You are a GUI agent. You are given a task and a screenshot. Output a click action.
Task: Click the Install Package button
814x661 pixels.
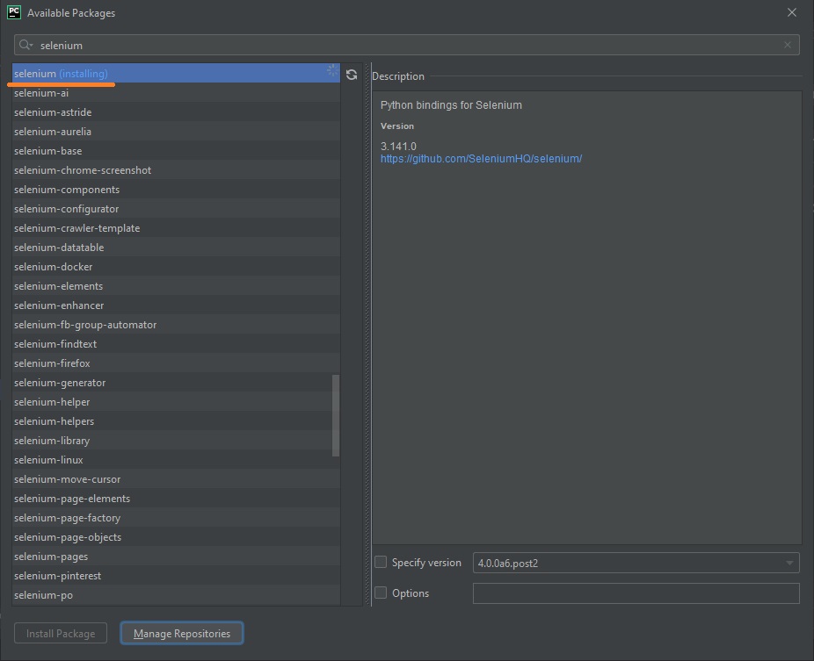(61, 633)
